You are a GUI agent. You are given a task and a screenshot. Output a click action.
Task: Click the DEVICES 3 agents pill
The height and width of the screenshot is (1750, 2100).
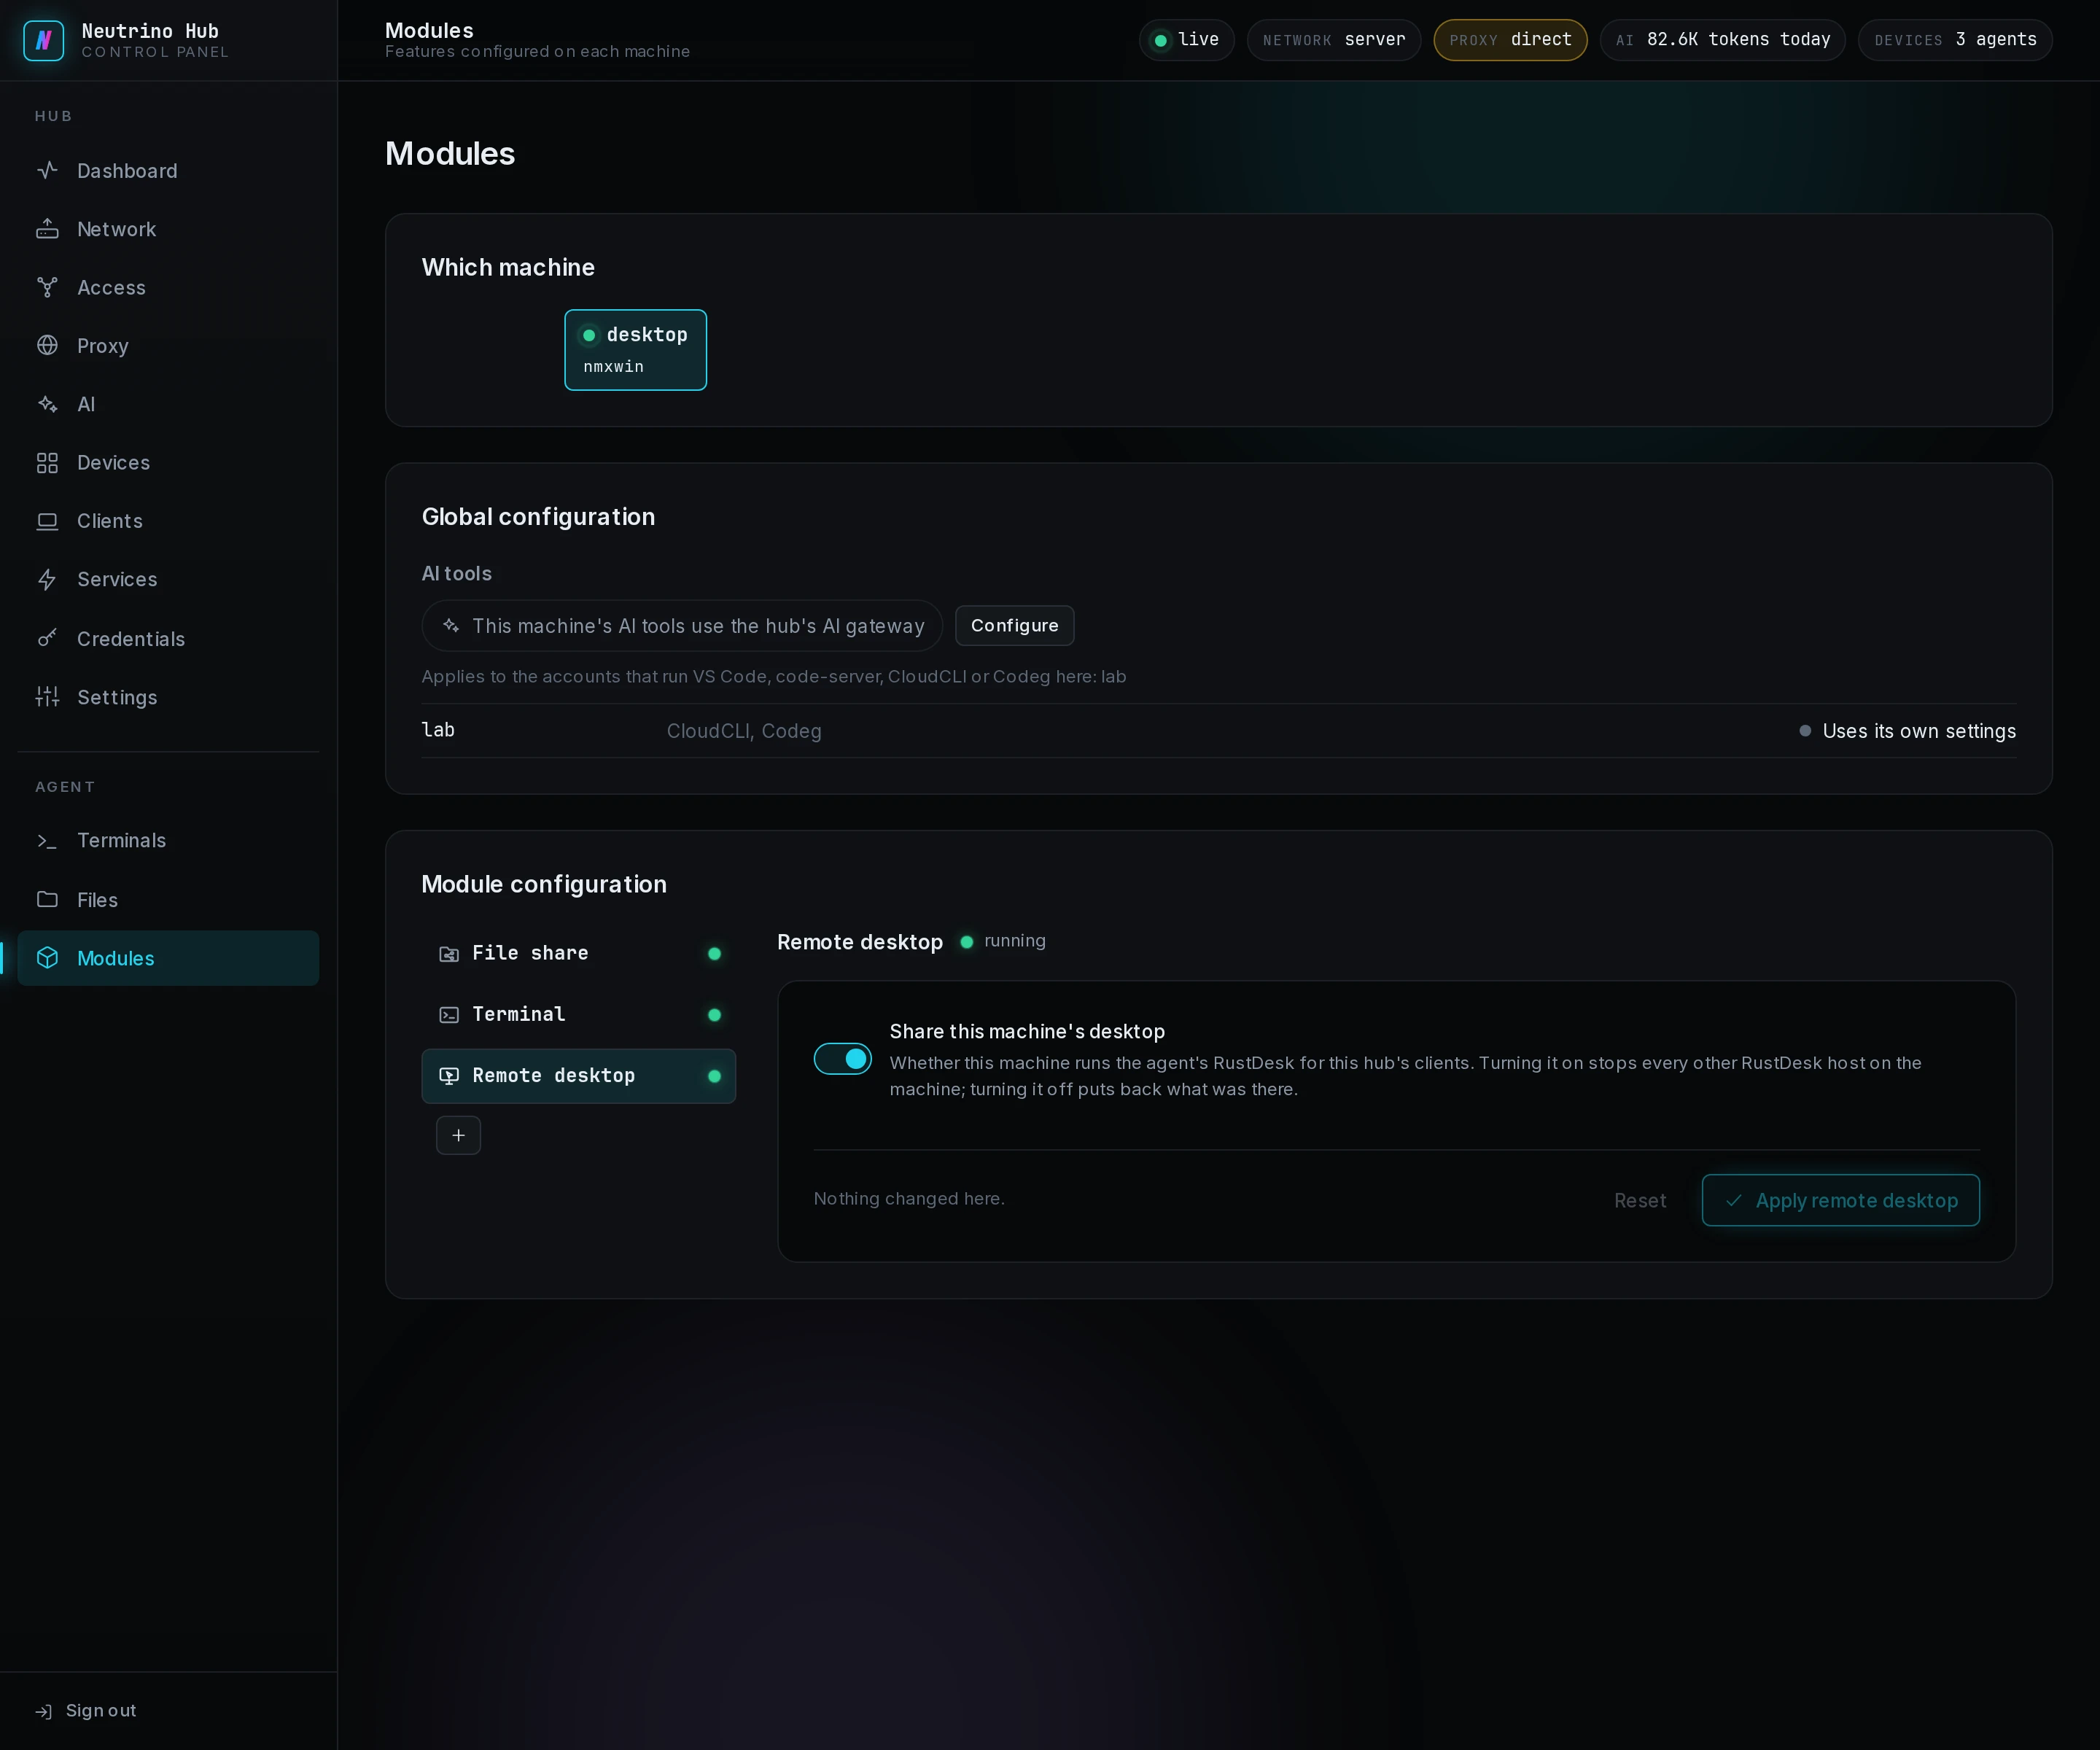[1954, 40]
